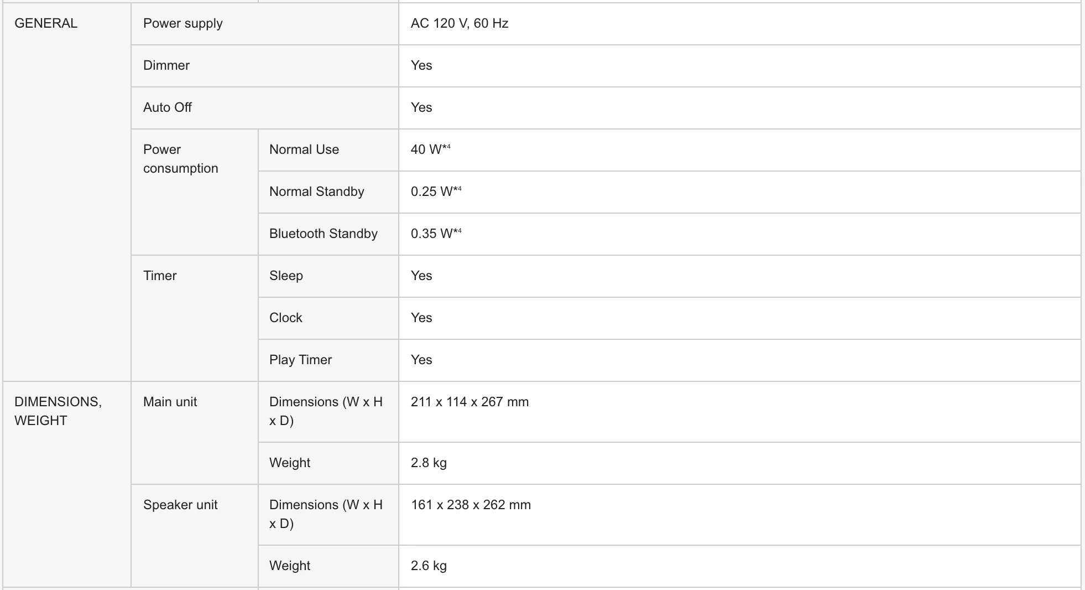
Task: Select the Normal Standby label
Action: (x=317, y=192)
